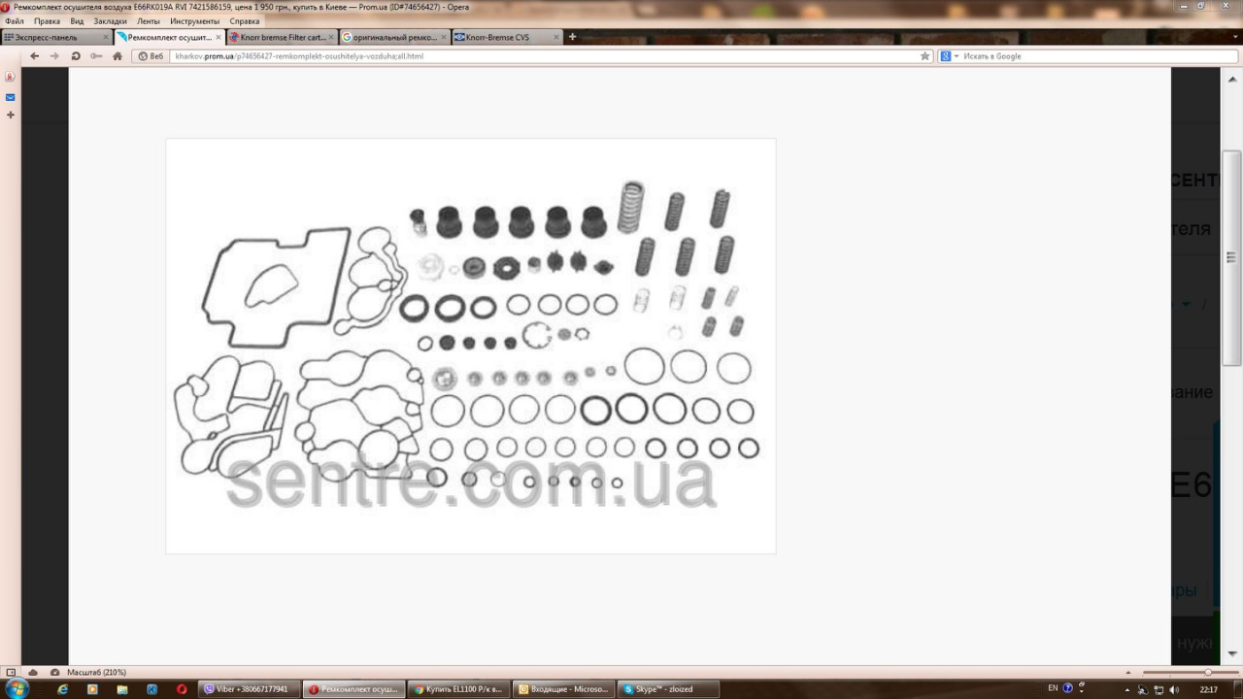The image size is (1243, 699).
Task: Open a new tab with plus button
Action: 572,37
